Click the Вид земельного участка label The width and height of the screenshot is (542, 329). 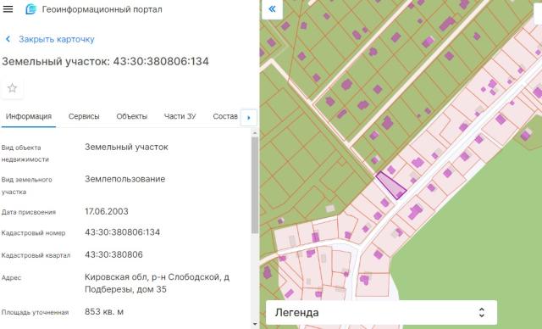coord(26,186)
